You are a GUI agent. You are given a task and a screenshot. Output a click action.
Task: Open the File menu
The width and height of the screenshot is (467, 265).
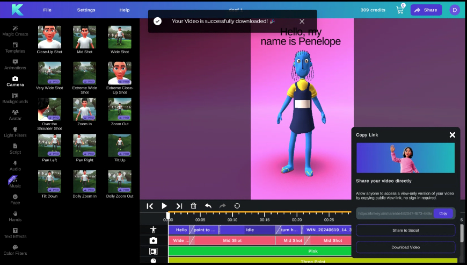pyautogui.click(x=47, y=10)
